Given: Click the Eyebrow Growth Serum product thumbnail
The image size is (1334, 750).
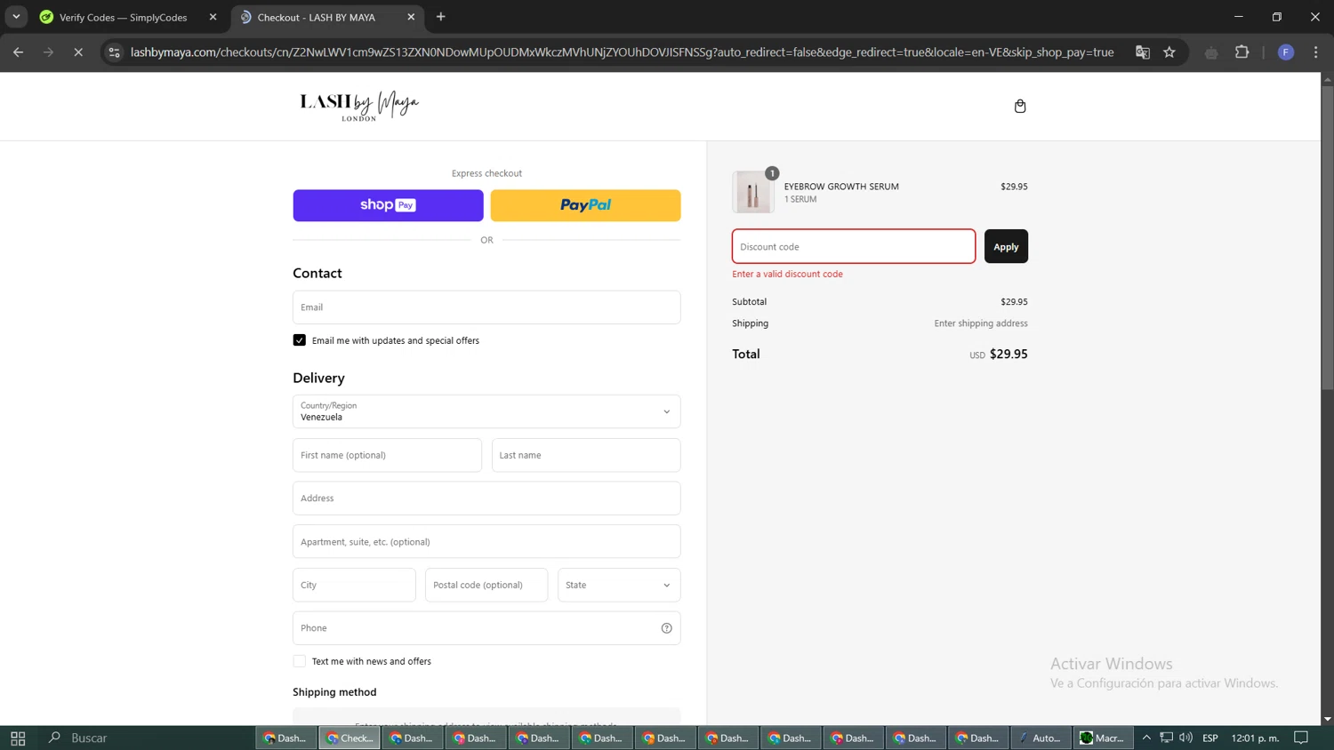Looking at the screenshot, I should point(752,192).
